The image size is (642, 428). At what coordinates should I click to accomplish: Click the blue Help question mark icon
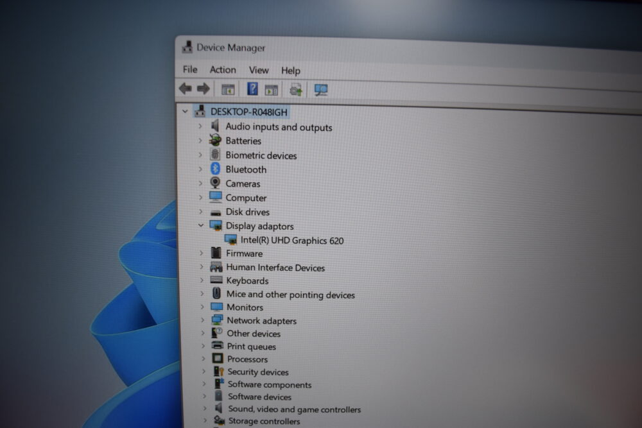[x=252, y=89]
